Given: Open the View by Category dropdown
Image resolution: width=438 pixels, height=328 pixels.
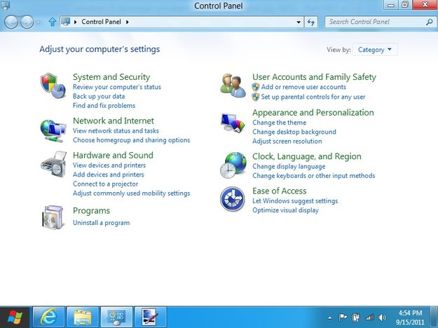Looking at the screenshot, I should point(375,50).
